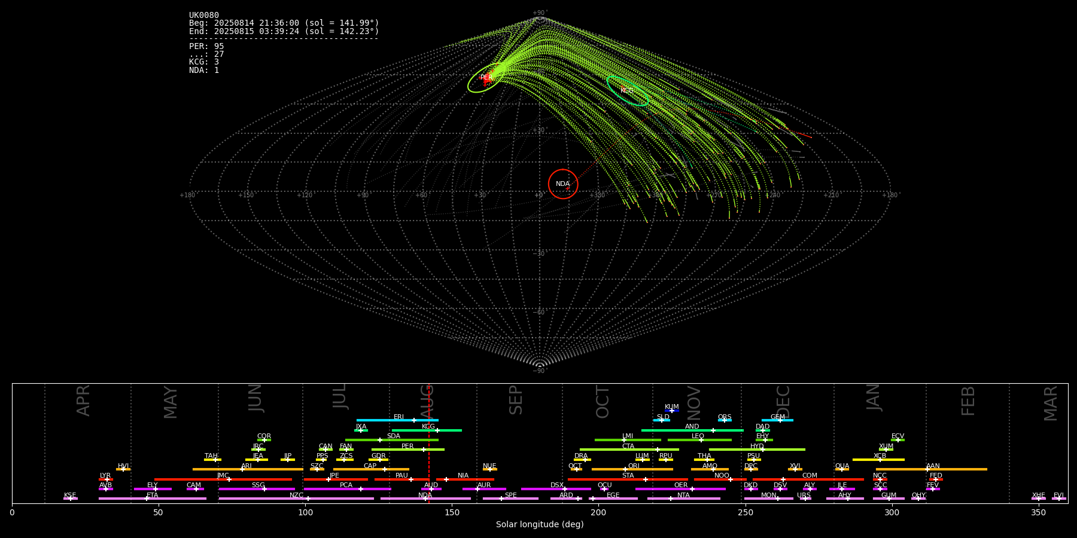Click the OER purple shower bar

[x=680, y=489]
